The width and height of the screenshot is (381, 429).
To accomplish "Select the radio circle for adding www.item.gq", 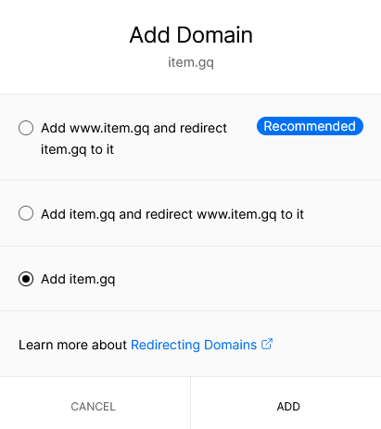I will 26,128.
